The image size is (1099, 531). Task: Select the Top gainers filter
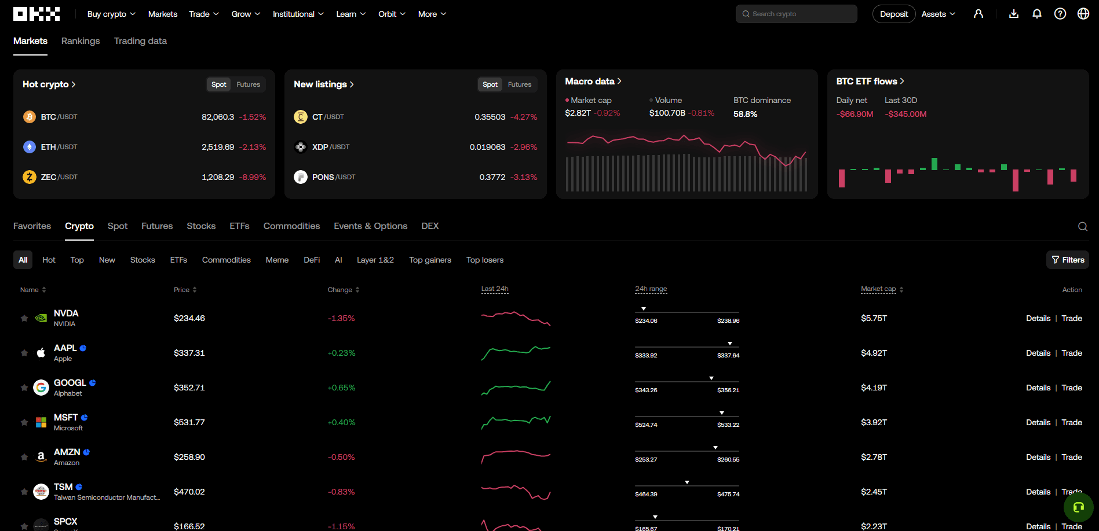click(x=430, y=260)
